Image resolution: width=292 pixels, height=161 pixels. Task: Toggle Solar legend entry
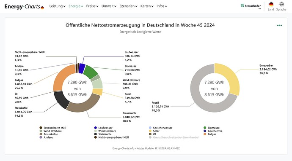[154, 131]
